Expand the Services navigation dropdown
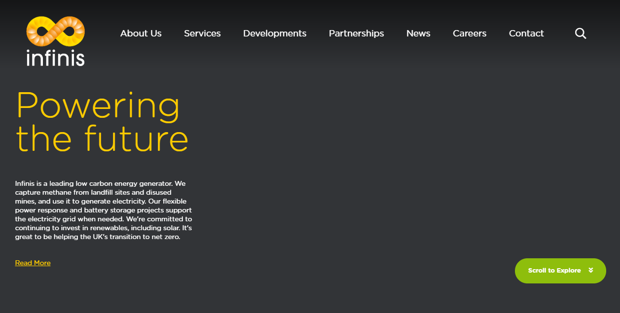Screen dimensions: 620x313 click(202, 33)
